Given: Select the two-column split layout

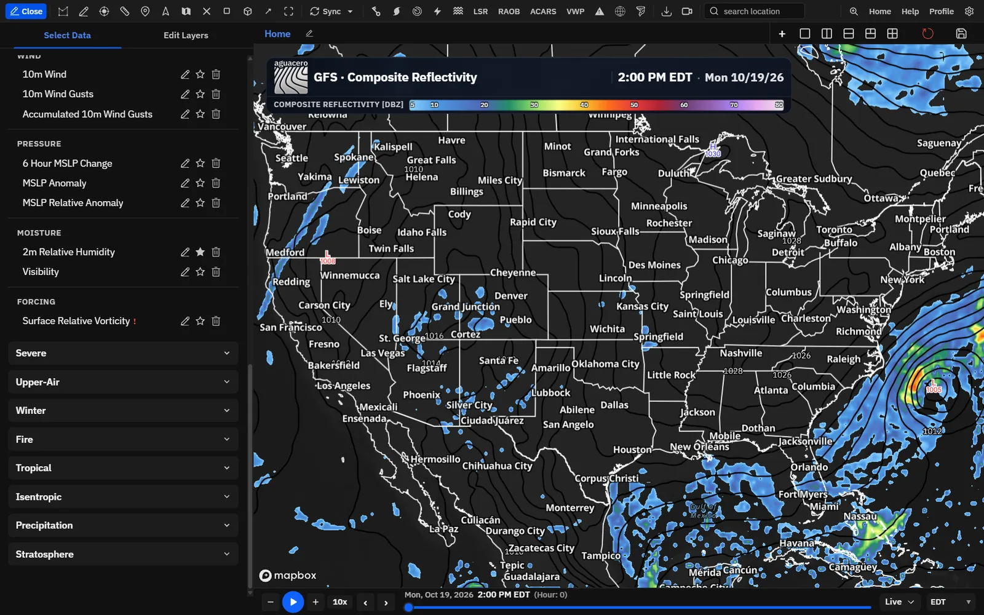Looking at the screenshot, I should (827, 34).
